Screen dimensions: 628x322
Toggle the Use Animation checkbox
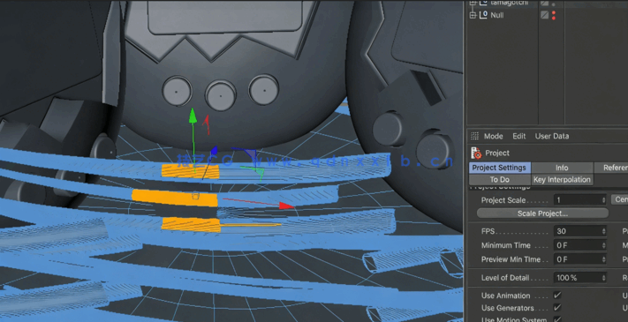coord(557,296)
